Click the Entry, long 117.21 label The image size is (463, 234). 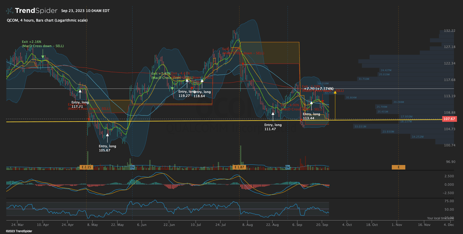tap(80, 104)
